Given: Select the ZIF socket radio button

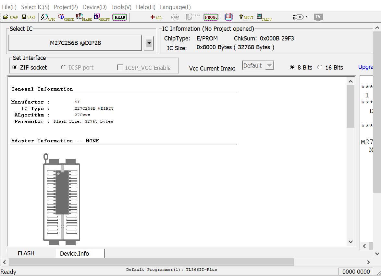Looking at the screenshot, I should click(15, 67).
